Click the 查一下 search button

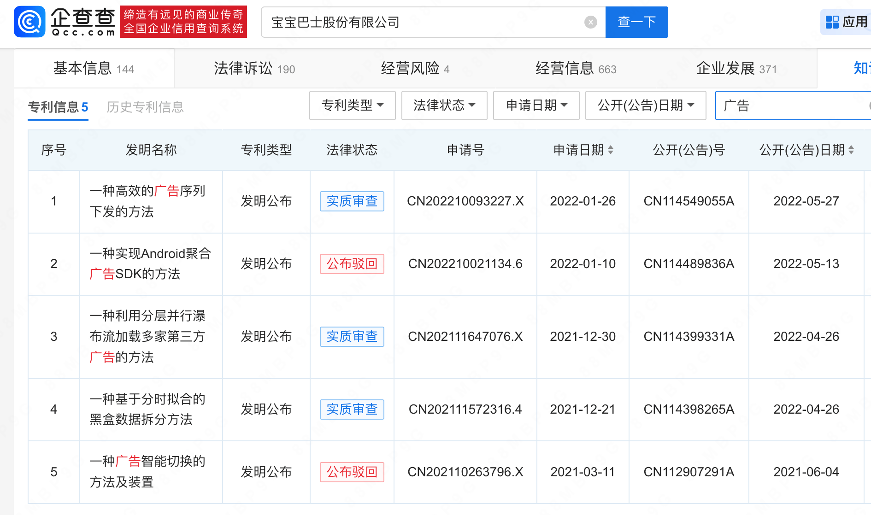[636, 22]
